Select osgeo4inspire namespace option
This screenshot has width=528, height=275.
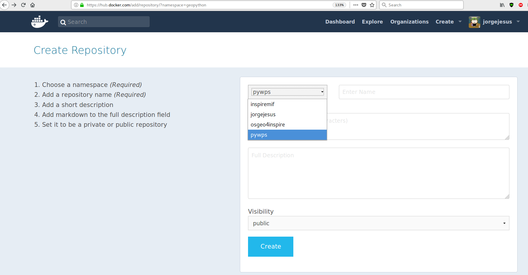coord(287,125)
